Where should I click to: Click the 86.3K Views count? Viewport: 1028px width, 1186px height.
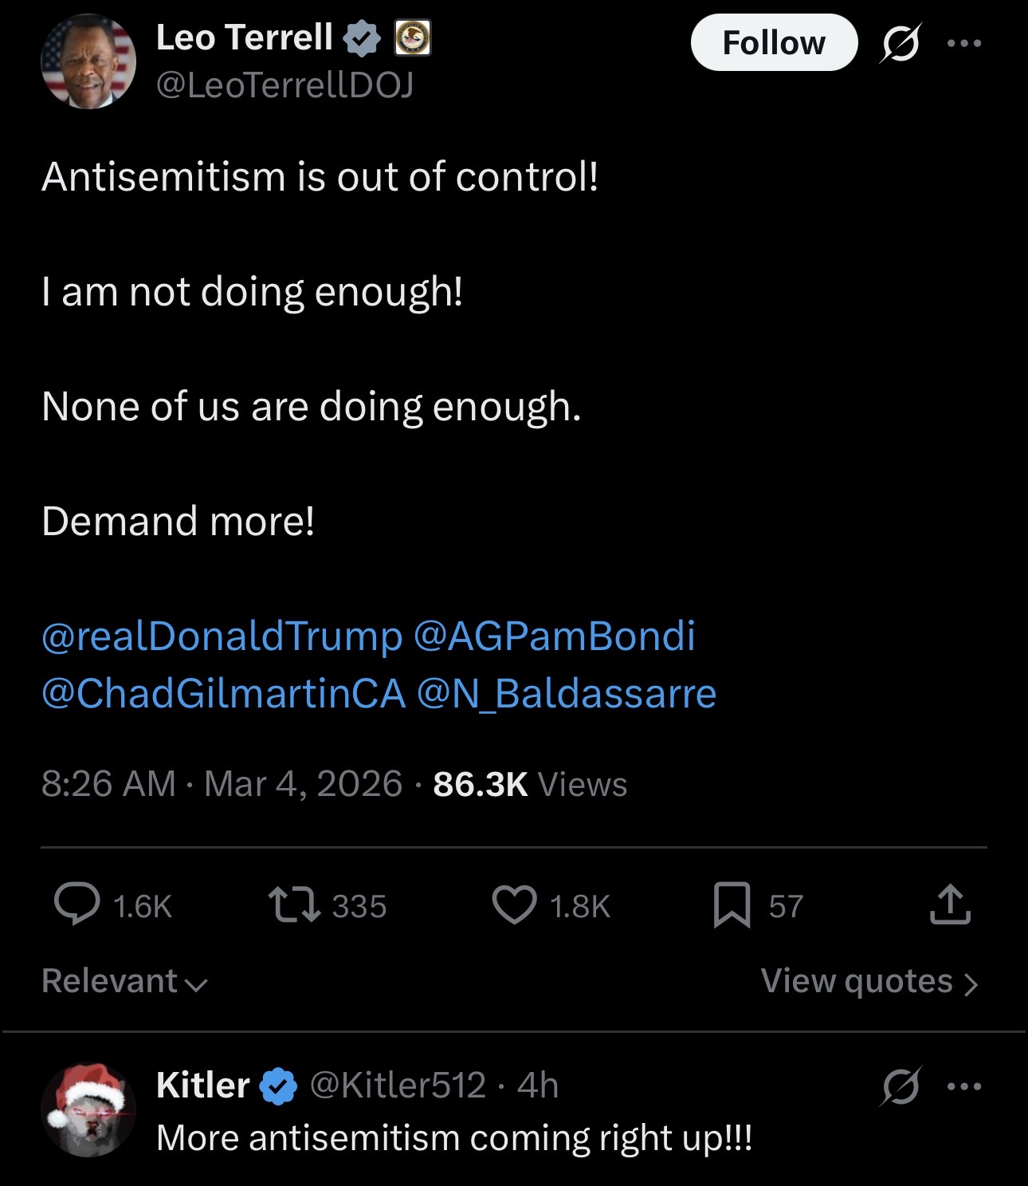pyautogui.click(x=530, y=784)
